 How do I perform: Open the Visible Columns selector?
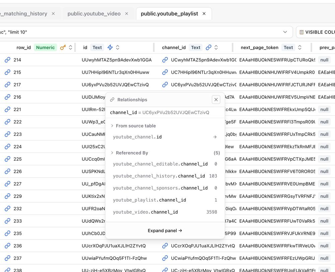316,32
